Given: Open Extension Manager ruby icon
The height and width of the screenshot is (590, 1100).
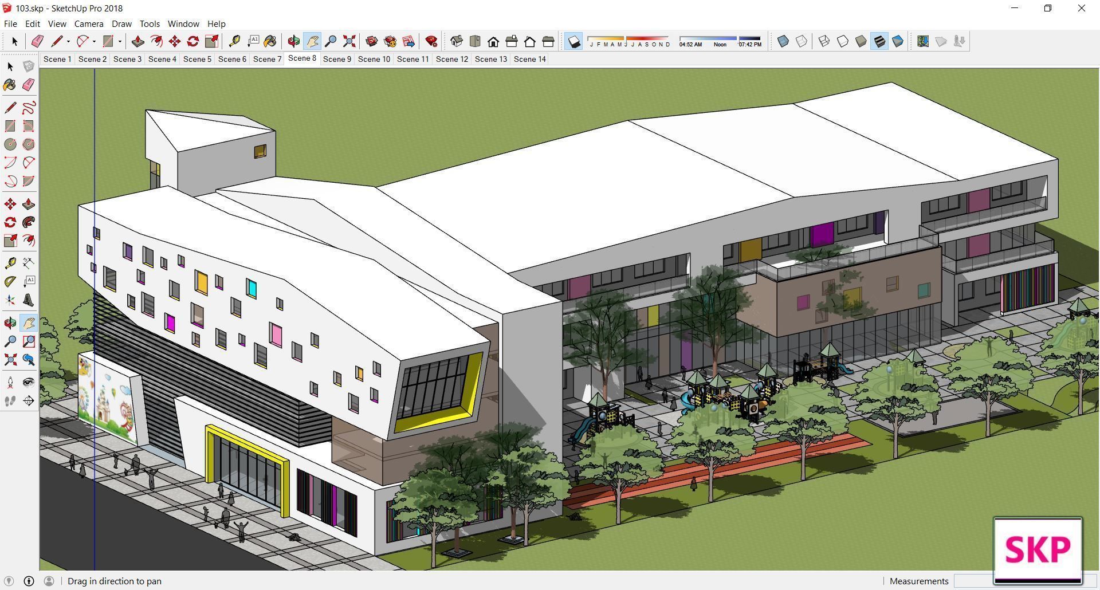Looking at the screenshot, I should coord(431,41).
